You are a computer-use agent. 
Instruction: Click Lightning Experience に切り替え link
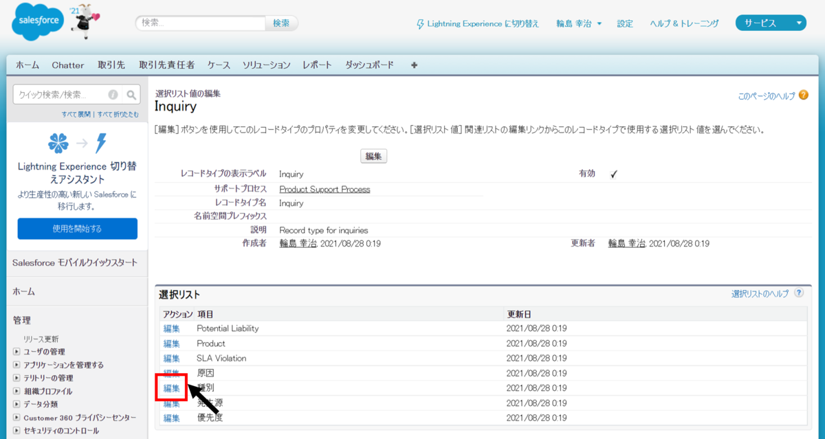483,23
